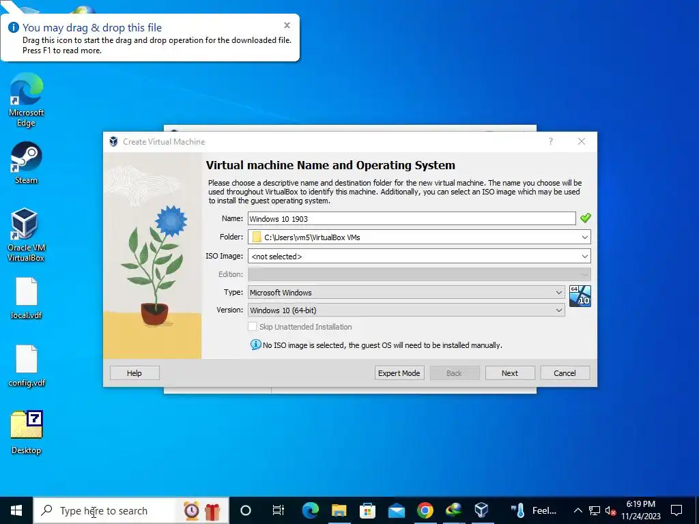
Task: Click the alarm clock and gift search highlight icon
Action: tap(202, 510)
